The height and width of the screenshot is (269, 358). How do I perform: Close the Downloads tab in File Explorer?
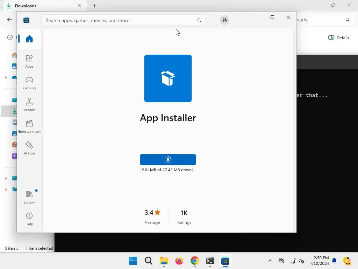click(x=79, y=6)
